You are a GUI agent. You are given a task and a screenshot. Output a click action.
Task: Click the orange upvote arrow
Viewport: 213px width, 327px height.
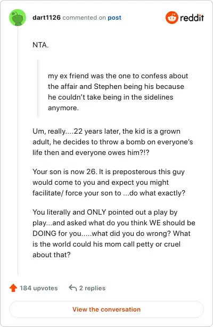(13, 288)
